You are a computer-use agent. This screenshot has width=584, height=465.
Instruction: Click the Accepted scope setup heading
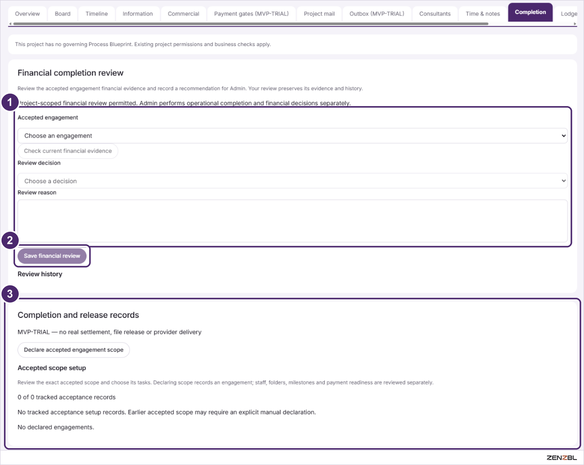(52, 368)
